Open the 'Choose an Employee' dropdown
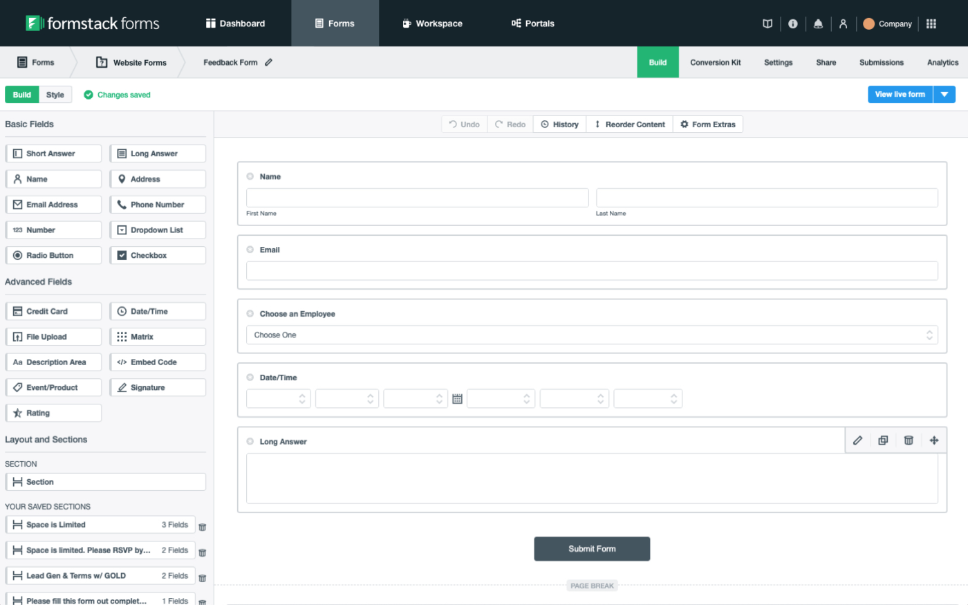This screenshot has height=605, width=968. [x=592, y=335]
